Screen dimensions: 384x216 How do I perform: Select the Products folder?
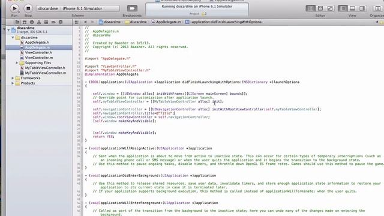click(x=28, y=83)
